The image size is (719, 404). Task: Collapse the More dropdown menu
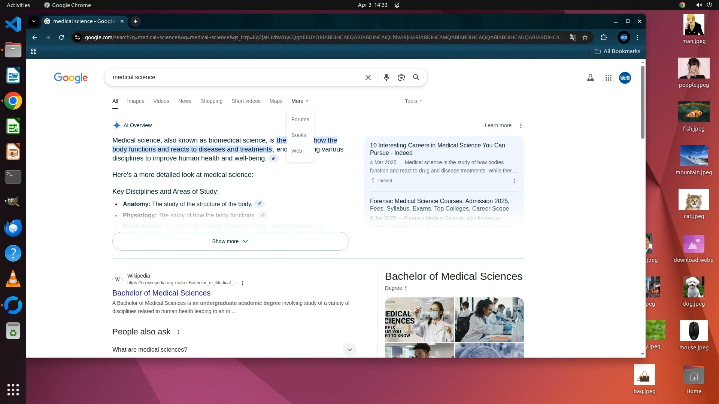coord(300,101)
